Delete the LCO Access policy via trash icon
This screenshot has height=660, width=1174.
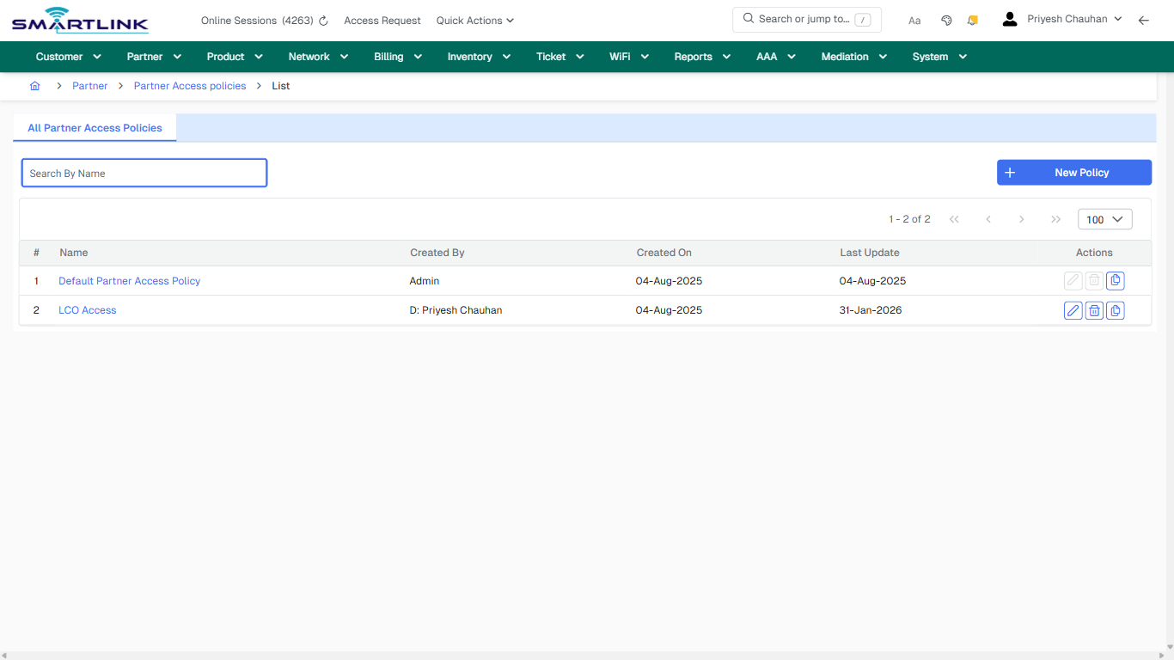1094,310
